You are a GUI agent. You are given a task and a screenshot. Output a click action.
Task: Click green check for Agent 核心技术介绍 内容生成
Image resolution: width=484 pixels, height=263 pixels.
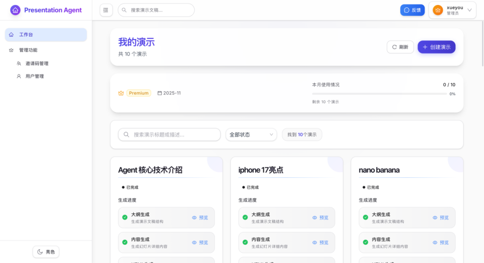(125, 243)
